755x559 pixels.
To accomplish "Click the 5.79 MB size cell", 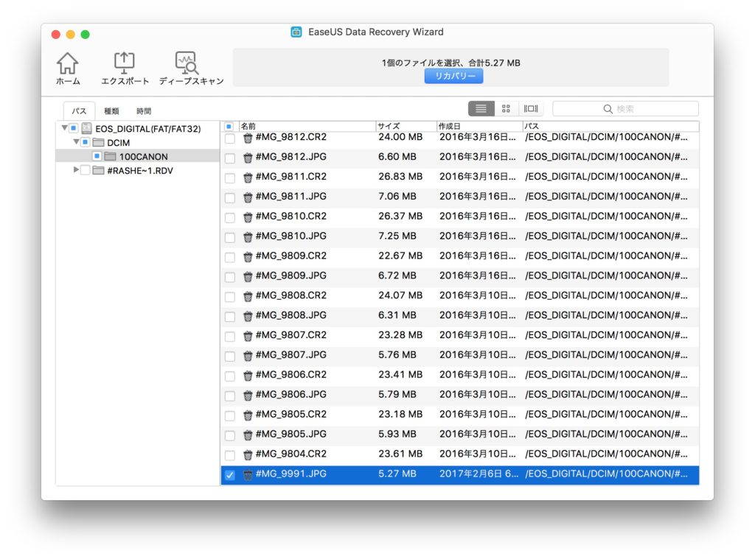I will coord(397,395).
